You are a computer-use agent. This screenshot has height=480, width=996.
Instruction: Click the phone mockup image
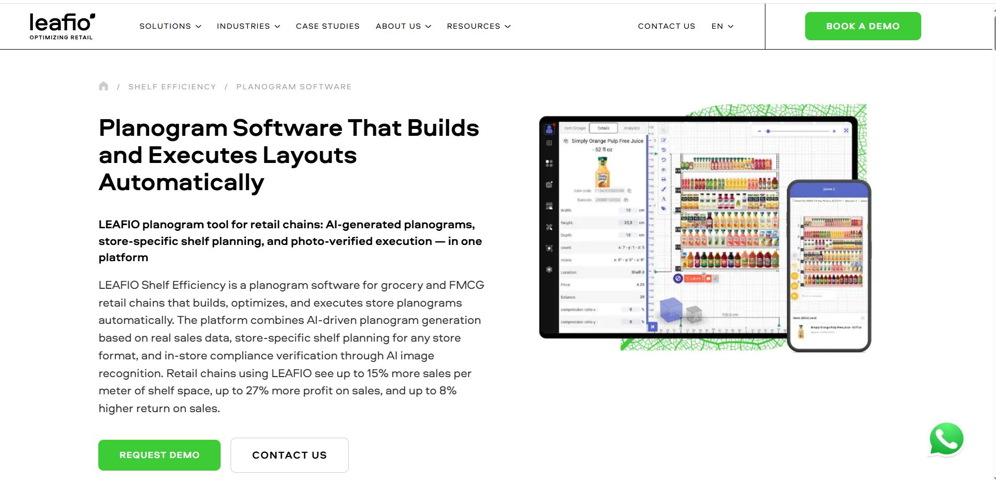829,266
